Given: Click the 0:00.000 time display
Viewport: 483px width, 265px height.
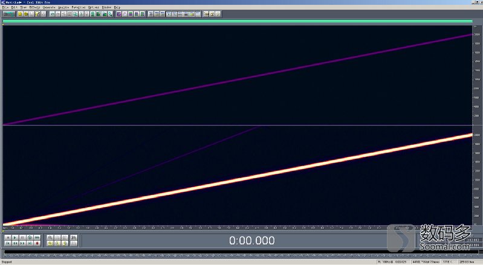Looking at the screenshot, I should [251, 240].
